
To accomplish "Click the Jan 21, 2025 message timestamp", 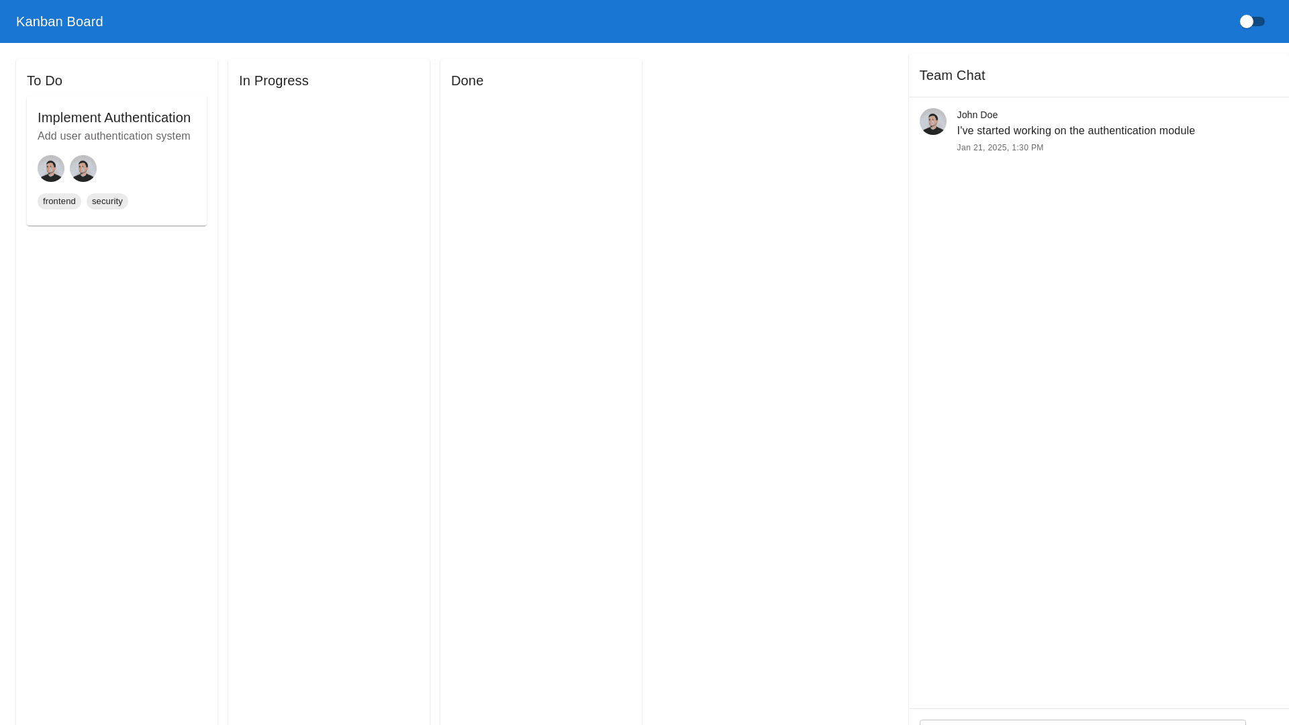I will (x=1000, y=148).
